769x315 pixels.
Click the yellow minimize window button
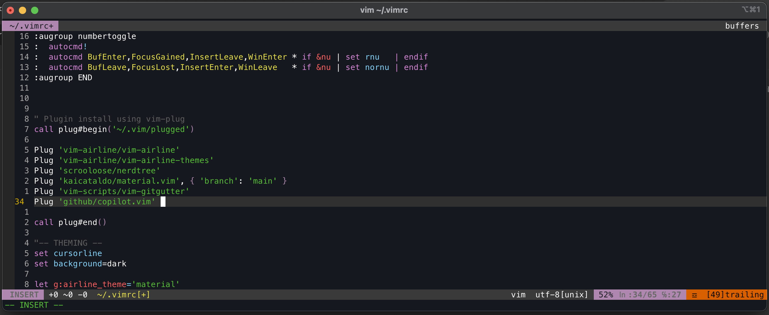pos(23,10)
